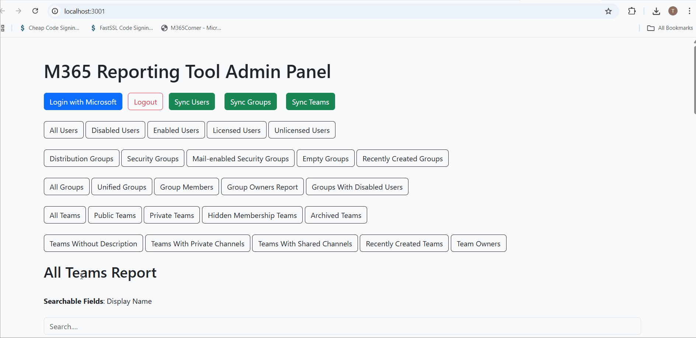The width and height of the screenshot is (696, 338).
Task: Open FastSSL Code Signing bookmark
Action: click(122, 28)
